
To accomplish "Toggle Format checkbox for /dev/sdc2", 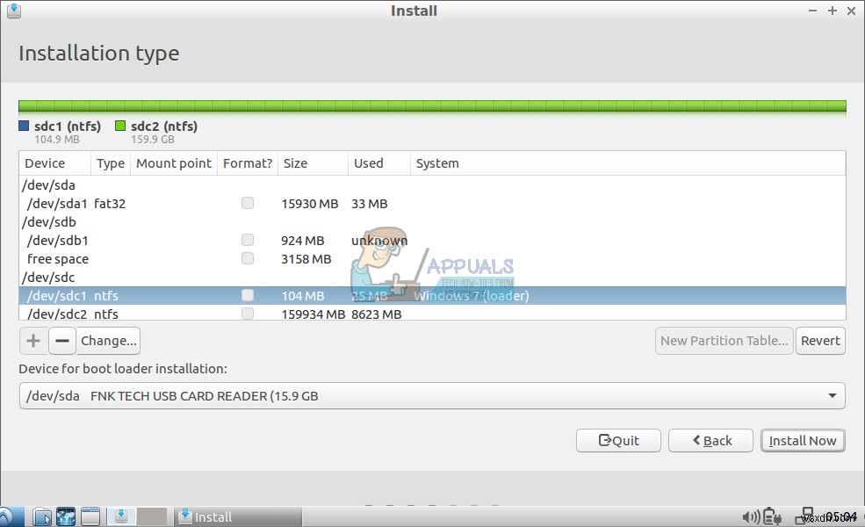I will coord(248,314).
